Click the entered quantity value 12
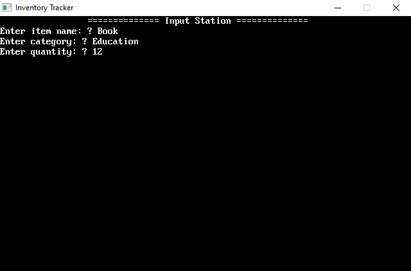 click(98, 51)
